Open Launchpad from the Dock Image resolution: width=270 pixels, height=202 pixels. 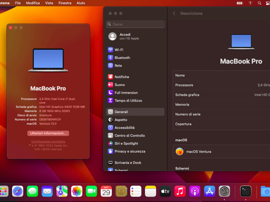click(x=4, y=191)
